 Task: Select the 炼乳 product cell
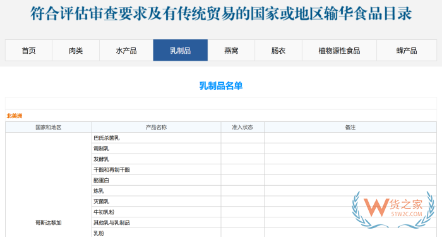point(156,191)
